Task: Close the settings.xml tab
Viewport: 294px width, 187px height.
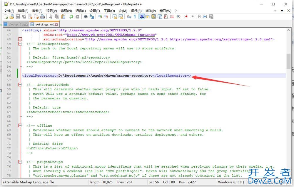Action: coord(57,24)
